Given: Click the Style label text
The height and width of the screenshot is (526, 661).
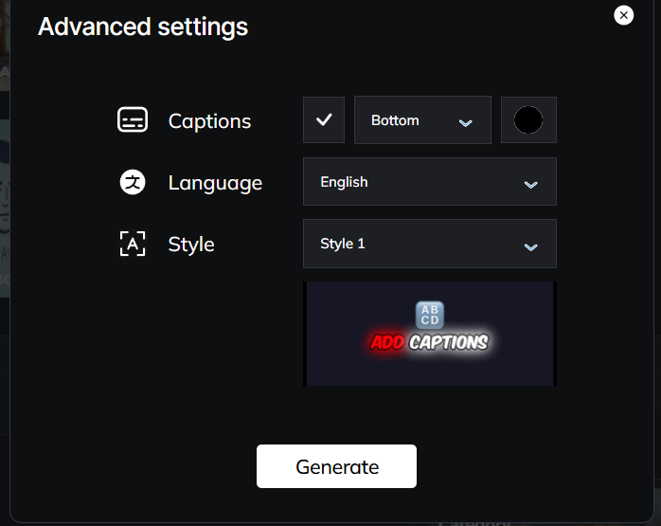Looking at the screenshot, I should (191, 245).
